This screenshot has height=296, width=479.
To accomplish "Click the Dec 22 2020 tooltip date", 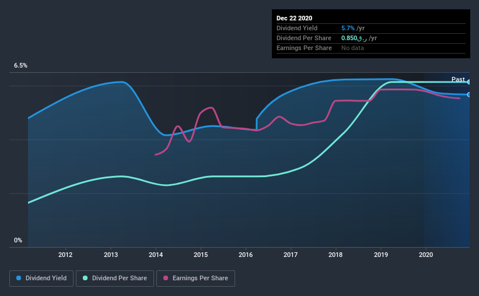I will tap(294, 18).
